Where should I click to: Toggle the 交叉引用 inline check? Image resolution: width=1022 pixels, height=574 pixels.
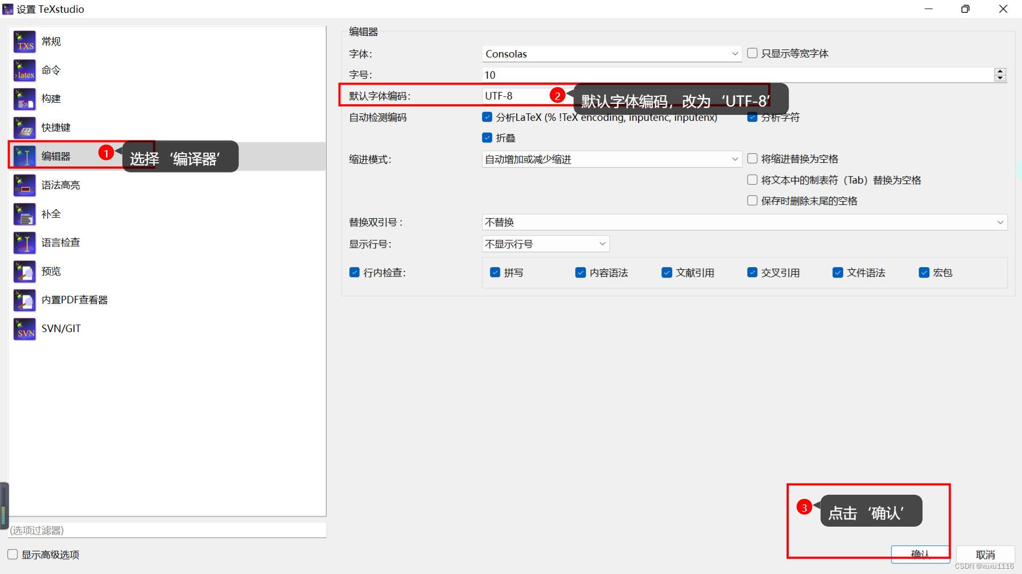point(752,272)
